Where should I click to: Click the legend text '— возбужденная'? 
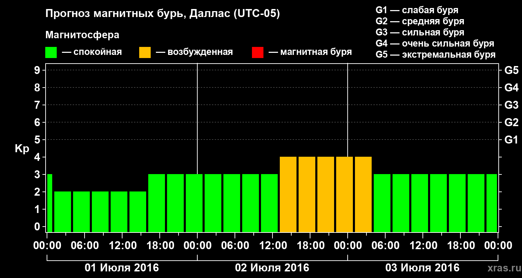tap(194, 52)
